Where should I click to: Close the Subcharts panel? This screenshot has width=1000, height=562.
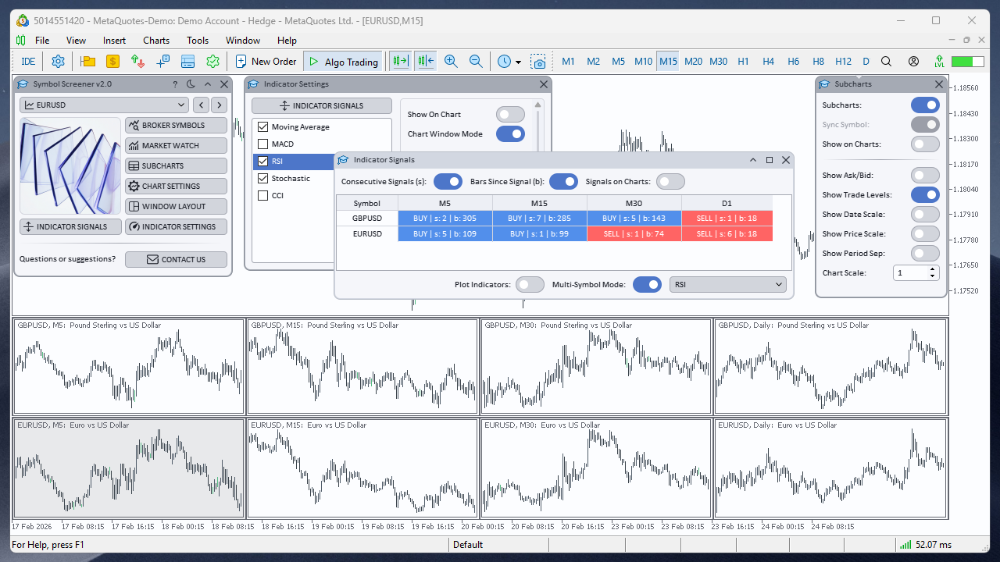tap(939, 84)
